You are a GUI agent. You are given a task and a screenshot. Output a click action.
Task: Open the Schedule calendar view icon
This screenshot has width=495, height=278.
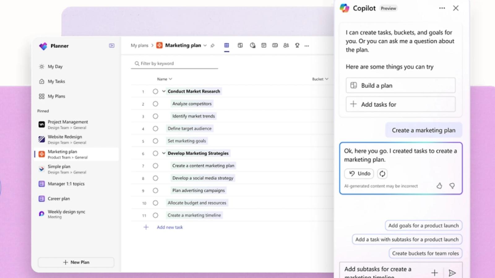click(x=264, y=45)
